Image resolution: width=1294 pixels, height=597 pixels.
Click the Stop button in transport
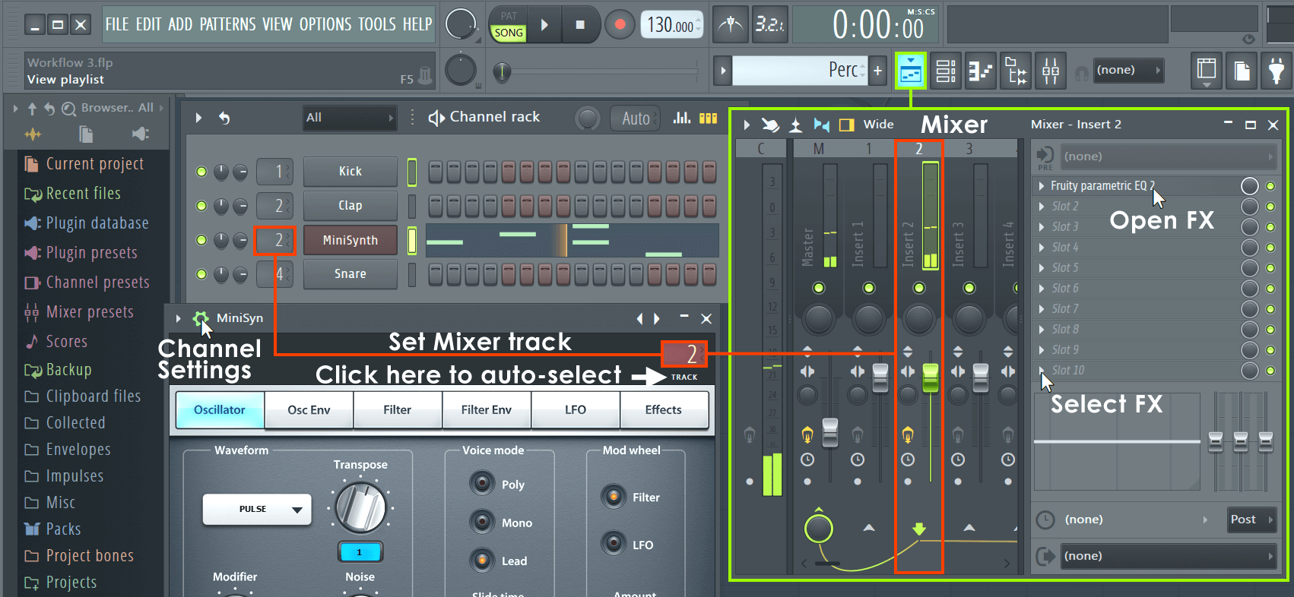(580, 25)
